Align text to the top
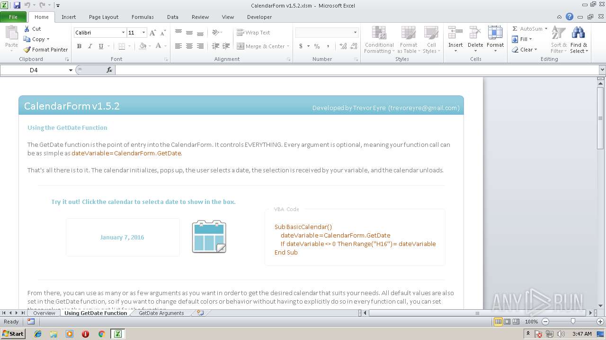 click(178, 33)
